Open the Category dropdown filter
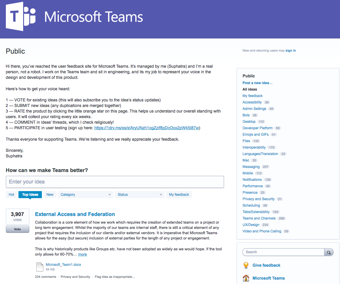Image resolution: width=340 pixels, height=284 pixels. click(85, 195)
